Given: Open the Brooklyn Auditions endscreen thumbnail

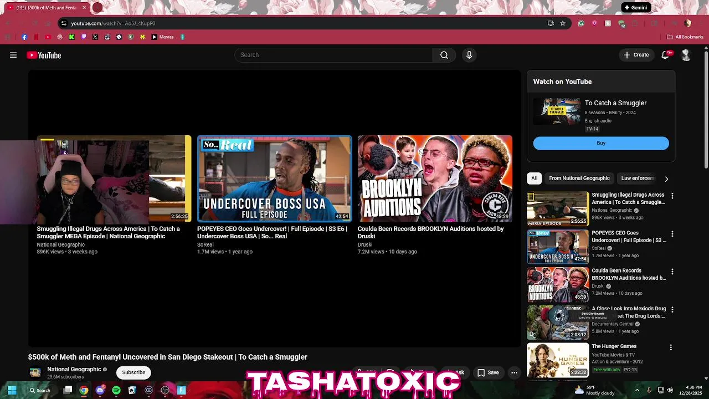Looking at the screenshot, I should 435,178.
